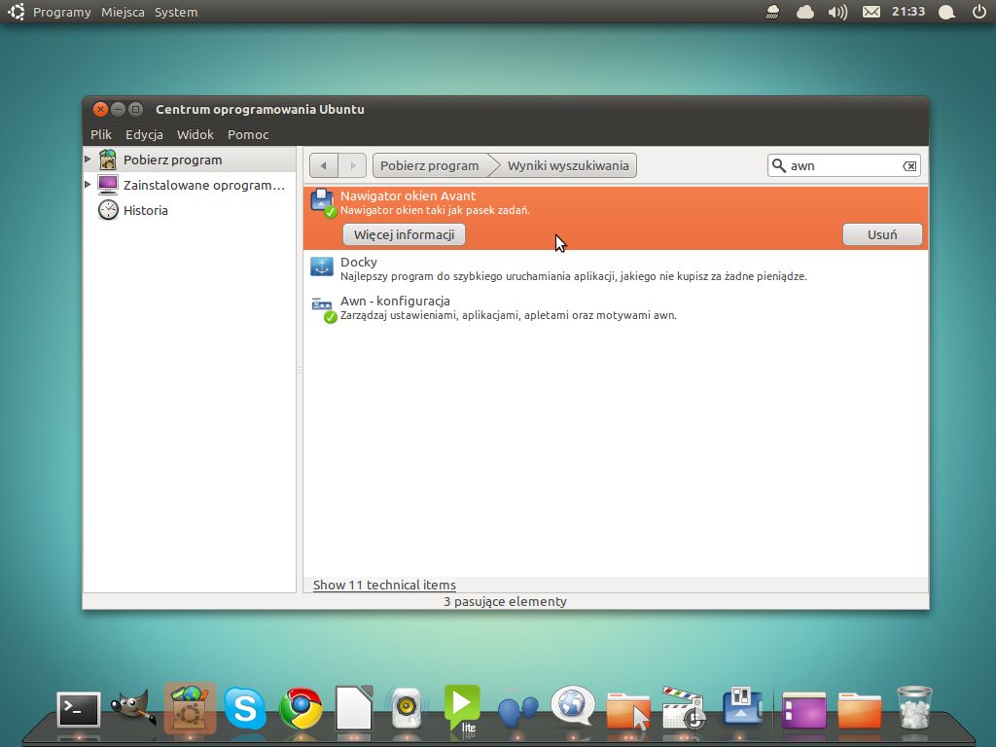Click the search magnifier icon
The width and height of the screenshot is (996, 747).
tap(778, 165)
